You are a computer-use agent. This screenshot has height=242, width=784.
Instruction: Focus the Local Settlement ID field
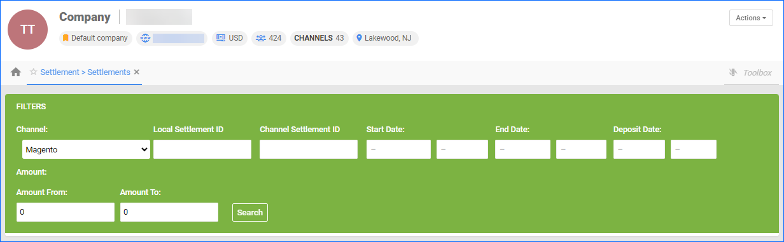(202, 149)
